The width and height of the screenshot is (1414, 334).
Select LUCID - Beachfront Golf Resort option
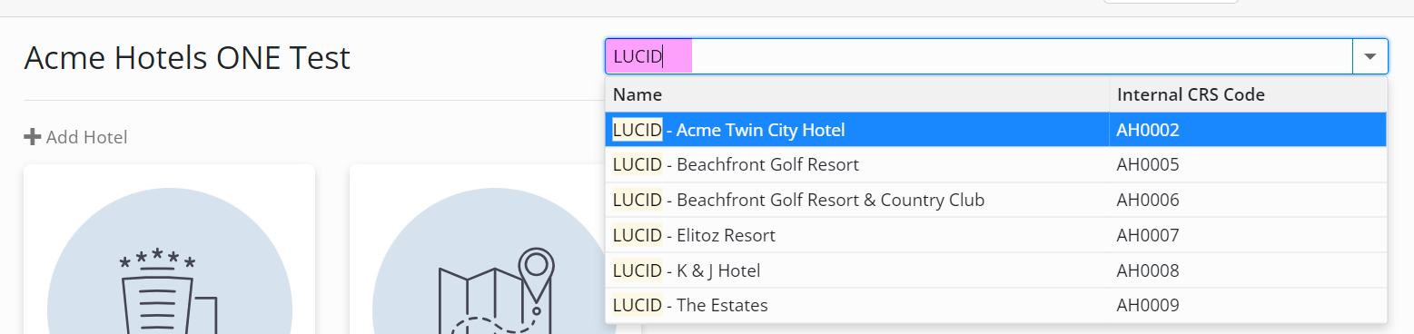pyautogui.click(x=995, y=165)
